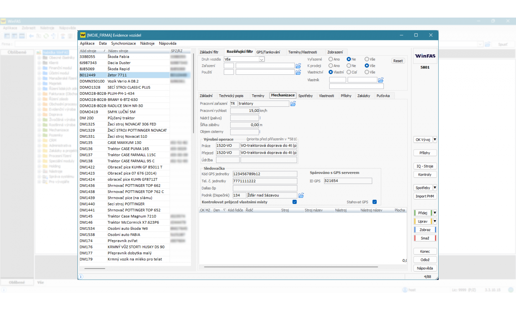Toggle Kontrolovat průjezd vlastními místy checkbox
This screenshot has height=310, width=516.
pyautogui.click(x=294, y=202)
